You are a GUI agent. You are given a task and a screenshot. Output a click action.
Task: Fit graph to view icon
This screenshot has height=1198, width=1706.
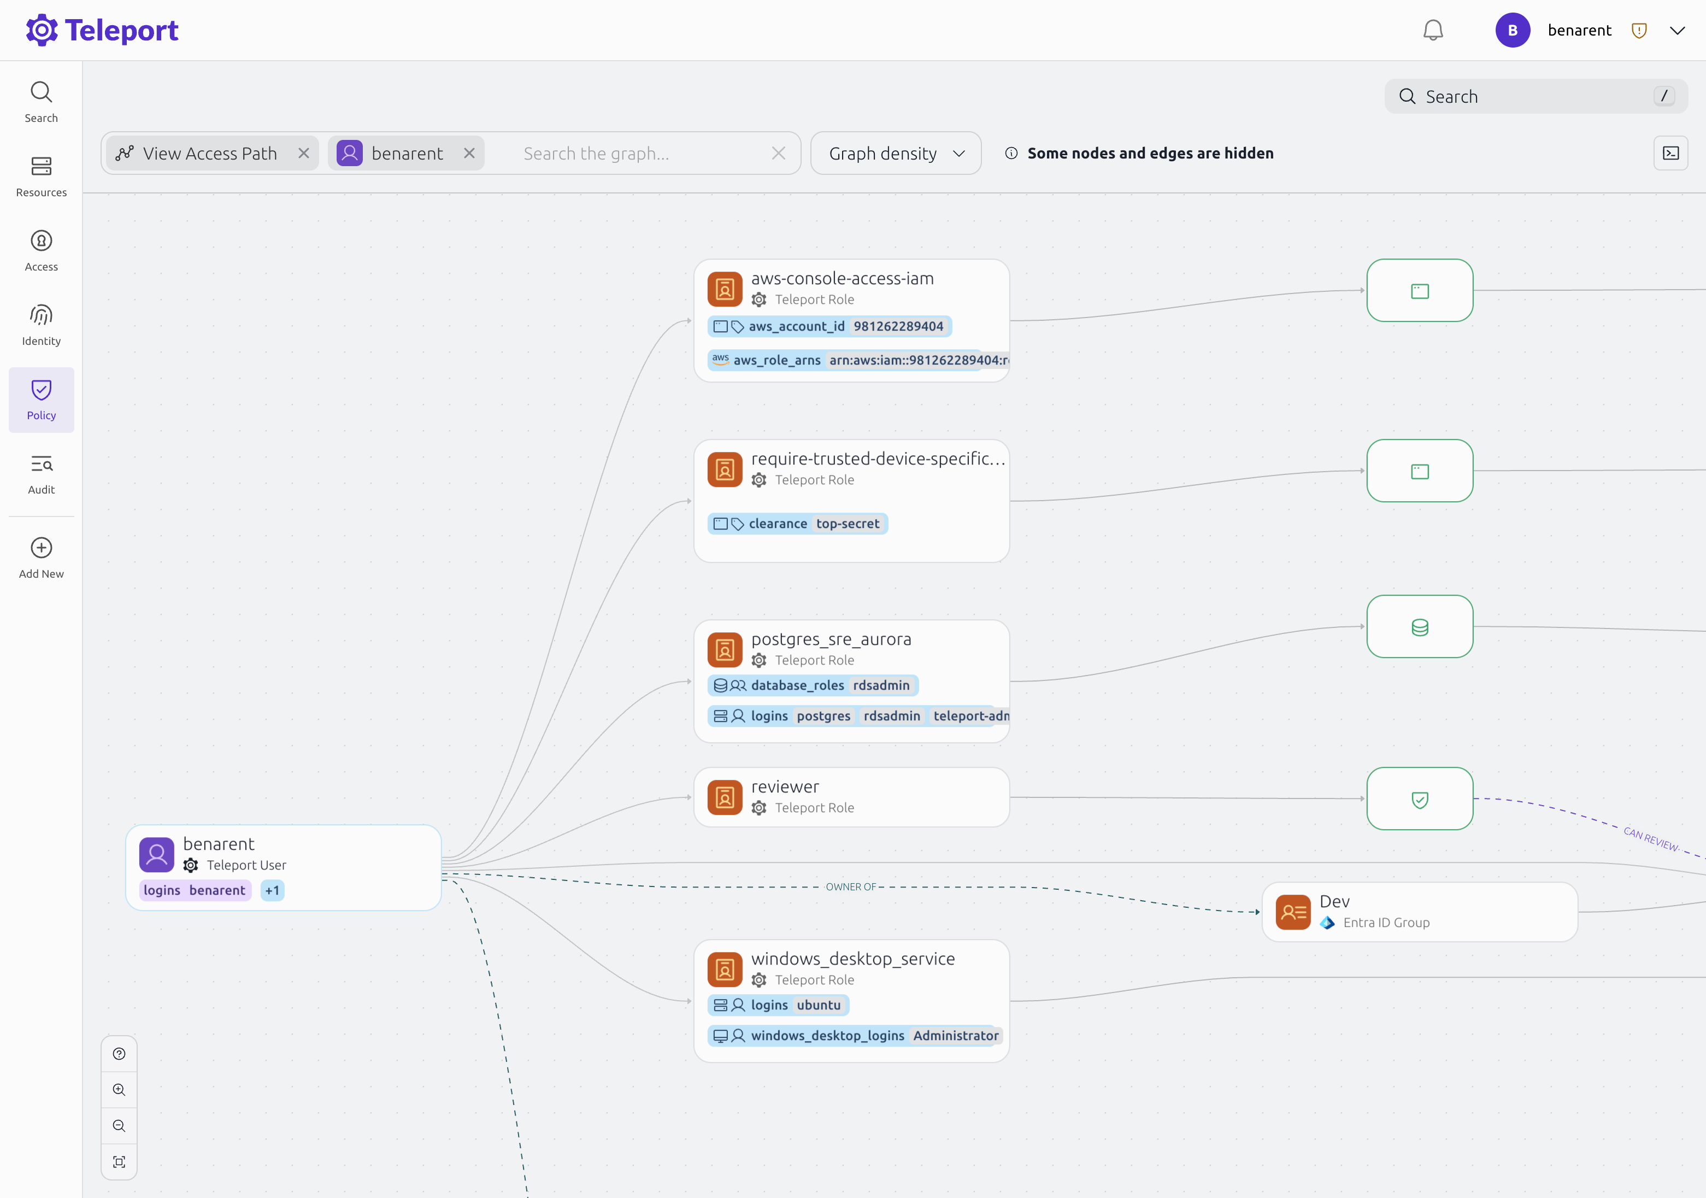pos(119,1161)
